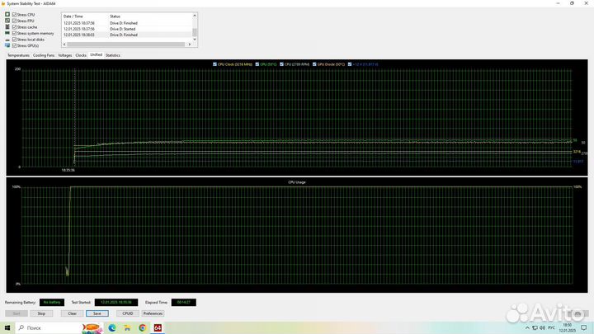Disable the Stress local disks checkbox
Image resolution: width=594 pixels, height=334 pixels.
(14, 40)
